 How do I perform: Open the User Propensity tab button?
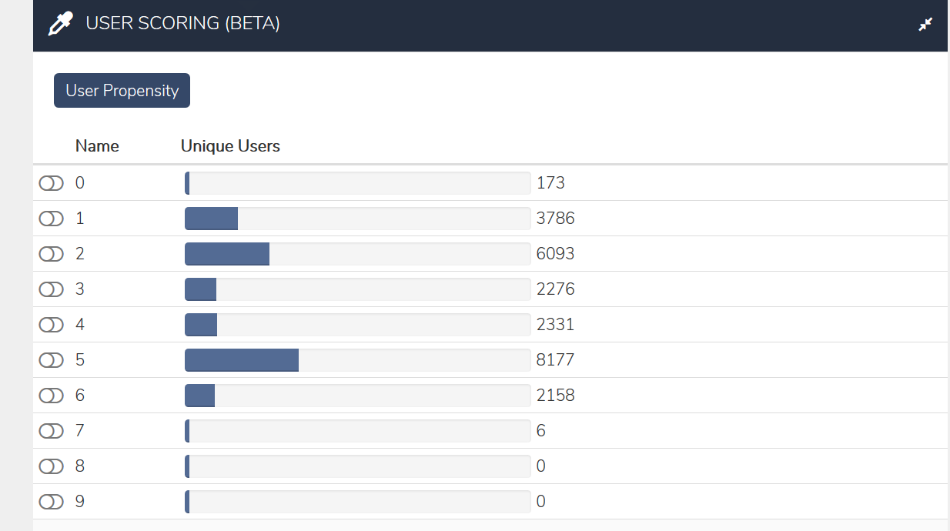tap(122, 91)
